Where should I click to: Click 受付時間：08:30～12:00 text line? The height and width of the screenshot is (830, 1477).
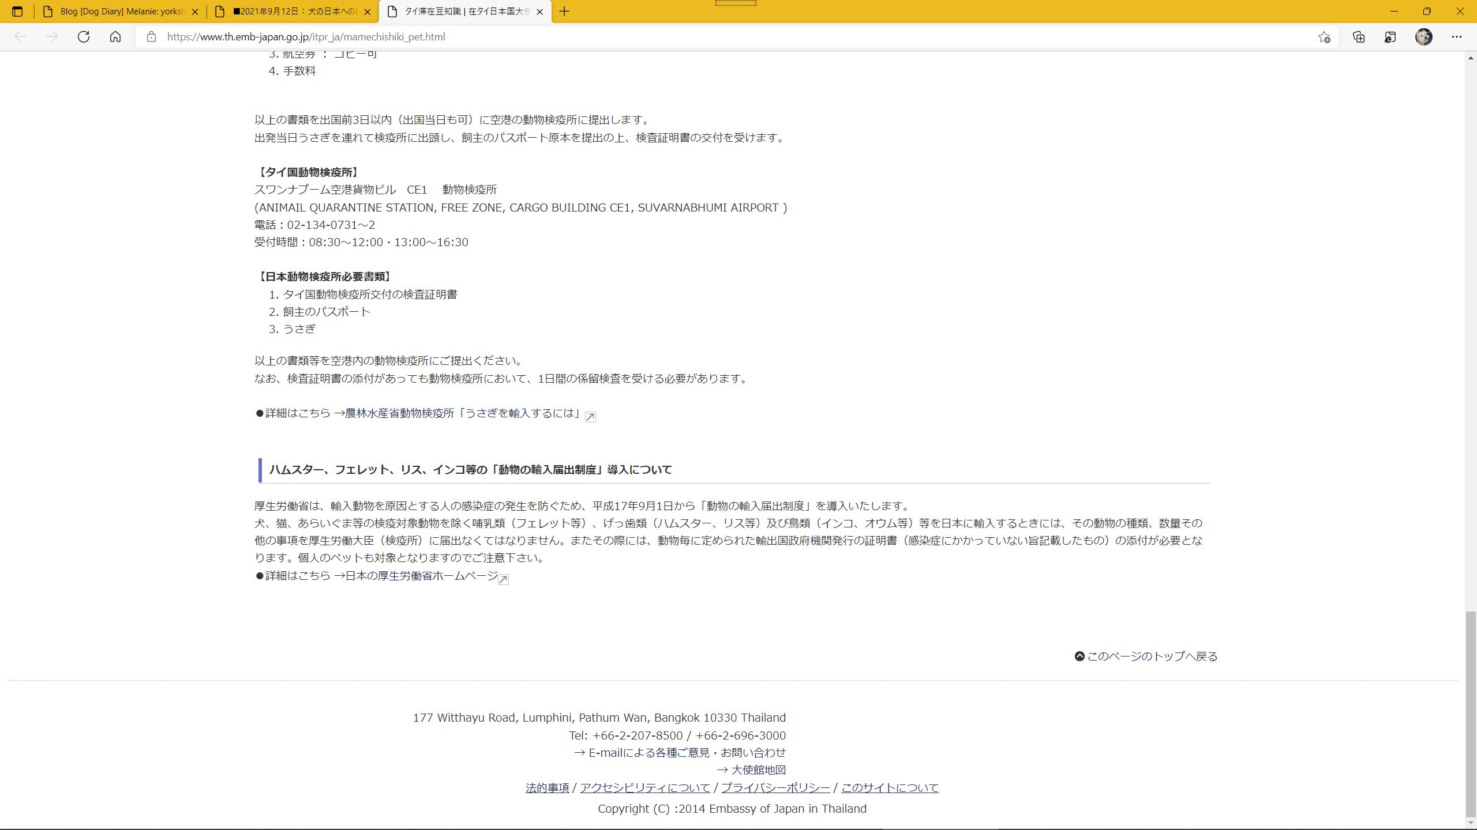click(361, 242)
